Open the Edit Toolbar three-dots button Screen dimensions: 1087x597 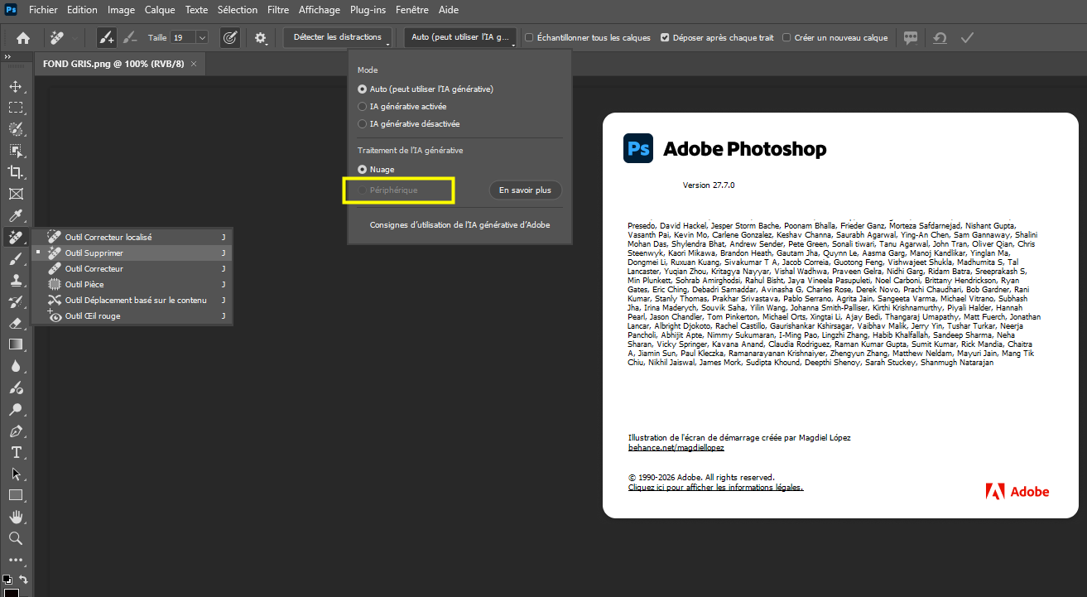coord(15,560)
